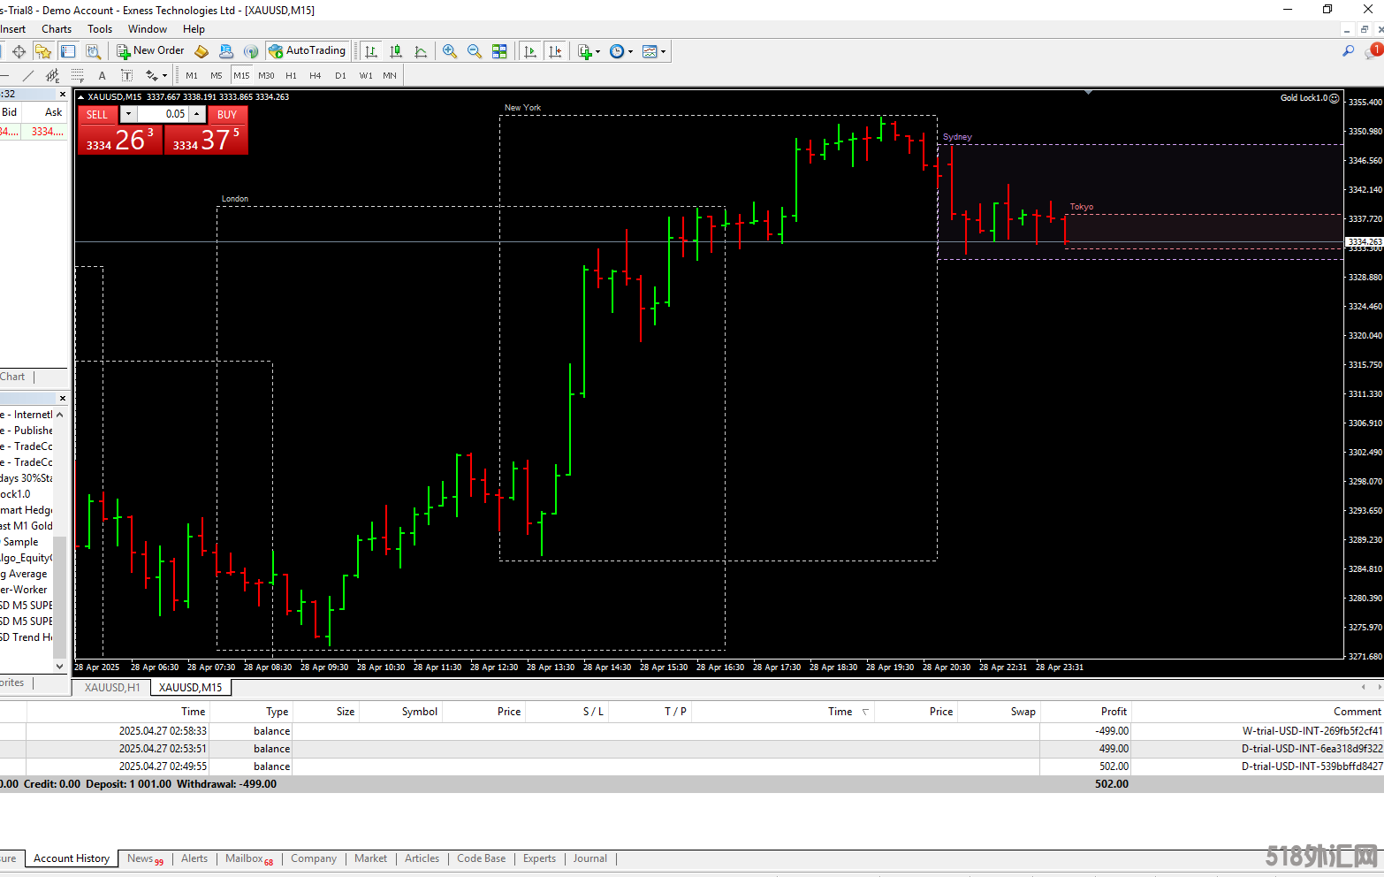The image size is (1384, 877).
Task: Open the chart templates dropdown
Action: tap(654, 51)
